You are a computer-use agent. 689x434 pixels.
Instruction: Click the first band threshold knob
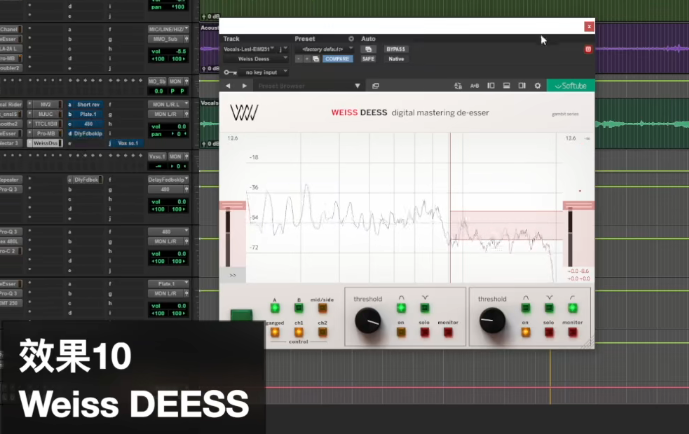pyautogui.click(x=368, y=321)
